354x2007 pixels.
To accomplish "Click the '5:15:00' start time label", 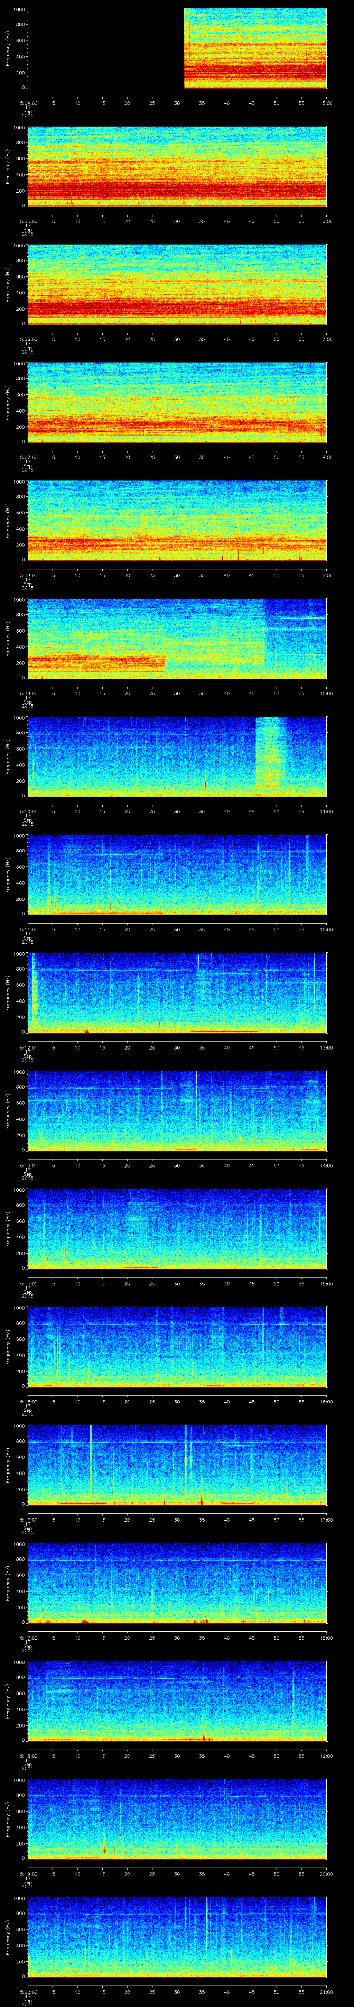I will pos(28,1401).
